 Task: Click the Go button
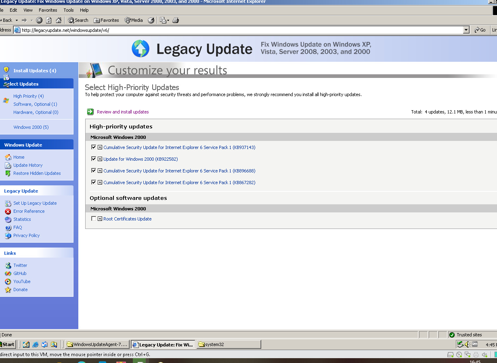coord(480,30)
